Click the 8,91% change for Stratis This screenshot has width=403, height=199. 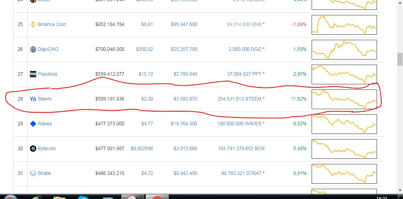[300, 173]
